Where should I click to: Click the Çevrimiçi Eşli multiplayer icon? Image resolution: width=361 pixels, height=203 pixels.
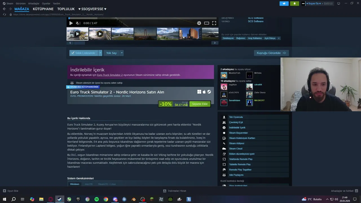coord(224,122)
